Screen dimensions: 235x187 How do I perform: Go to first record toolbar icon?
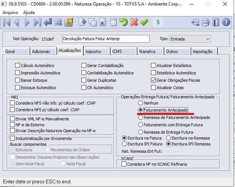7,22
